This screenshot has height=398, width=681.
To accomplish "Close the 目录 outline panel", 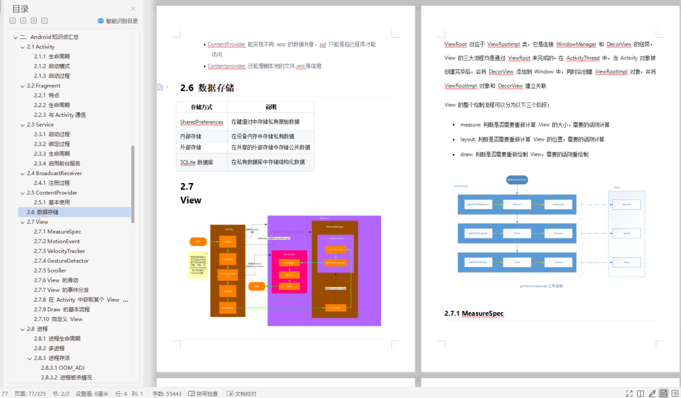I will pos(133,9).
